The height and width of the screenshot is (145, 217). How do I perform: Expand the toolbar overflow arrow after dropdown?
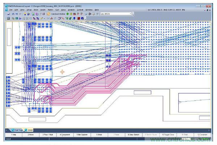click(x=133, y=14)
